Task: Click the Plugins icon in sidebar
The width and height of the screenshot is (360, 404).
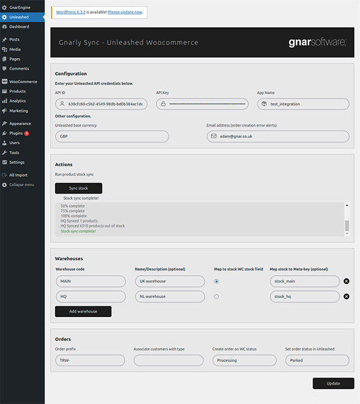Action: 5,133
